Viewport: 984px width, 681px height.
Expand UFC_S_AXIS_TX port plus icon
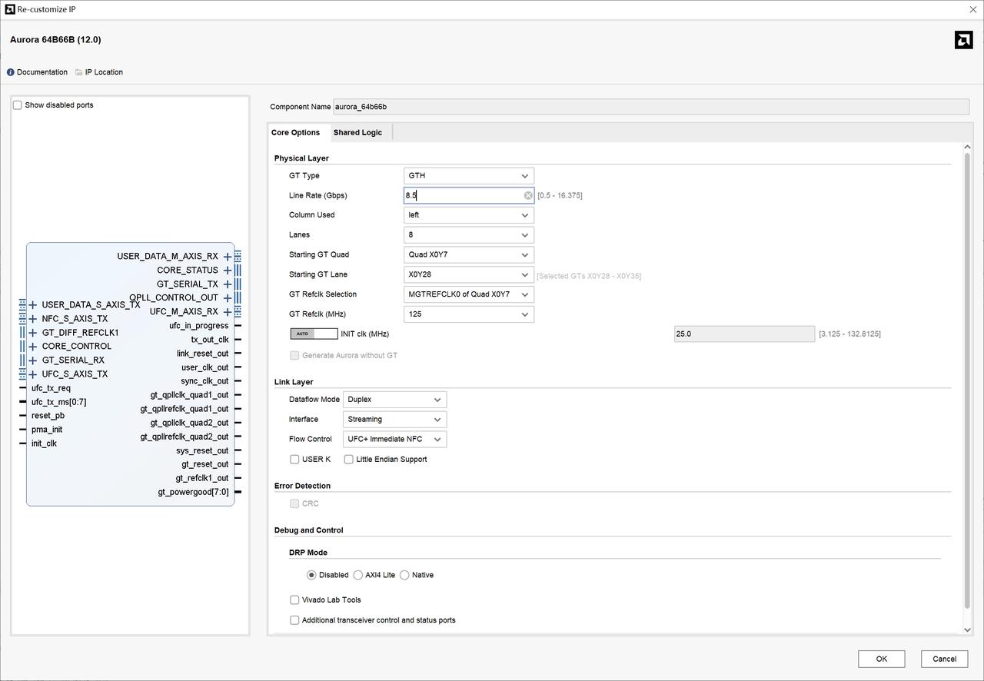[33, 374]
